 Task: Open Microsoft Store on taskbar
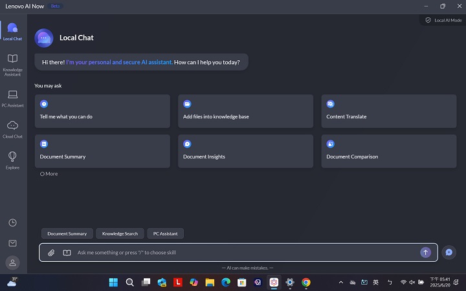(242, 282)
